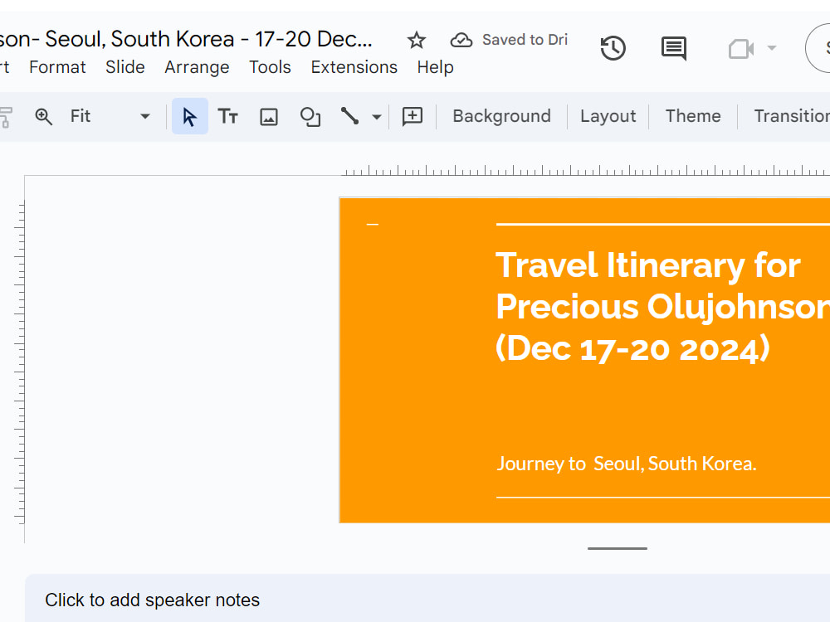830x622 pixels.
Task: Expand the video call dropdown arrow
Action: [x=772, y=48]
